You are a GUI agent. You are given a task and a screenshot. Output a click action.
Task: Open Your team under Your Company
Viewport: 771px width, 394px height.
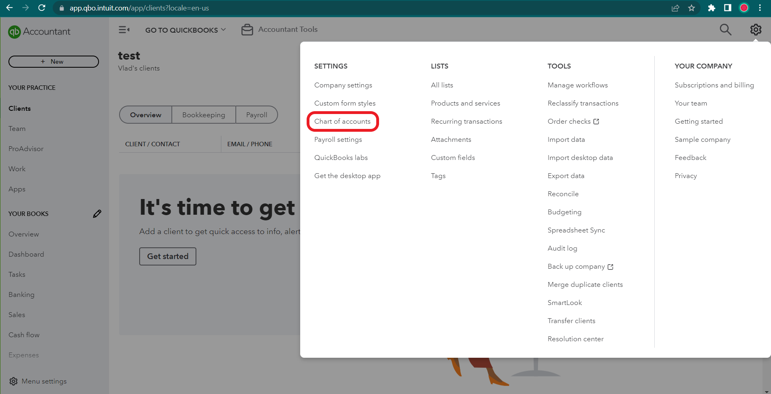click(691, 103)
